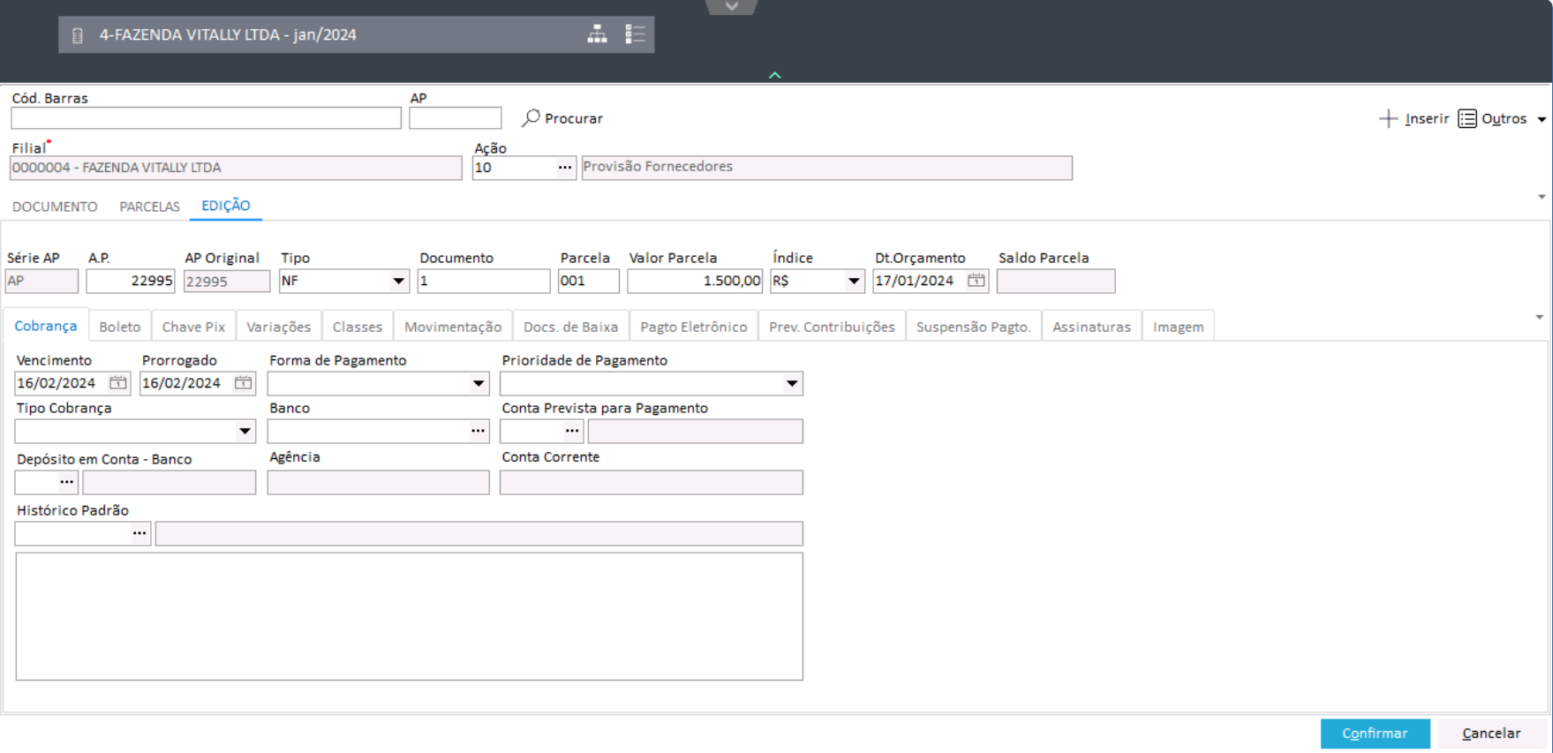Click the Cód. Barras input field

pos(206,118)
